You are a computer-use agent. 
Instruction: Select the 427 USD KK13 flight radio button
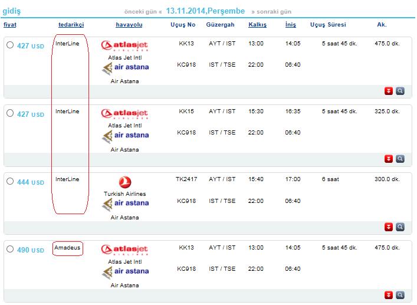(x=10, y=45)
